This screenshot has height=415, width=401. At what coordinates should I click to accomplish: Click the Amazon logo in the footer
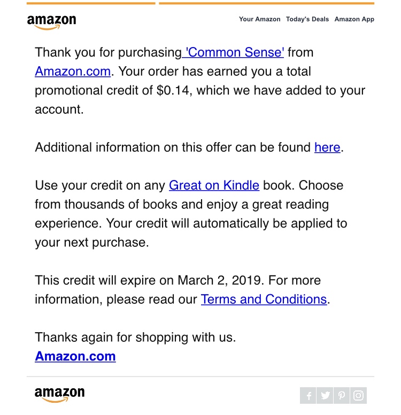pyautogui.click(x=59, y=394)
